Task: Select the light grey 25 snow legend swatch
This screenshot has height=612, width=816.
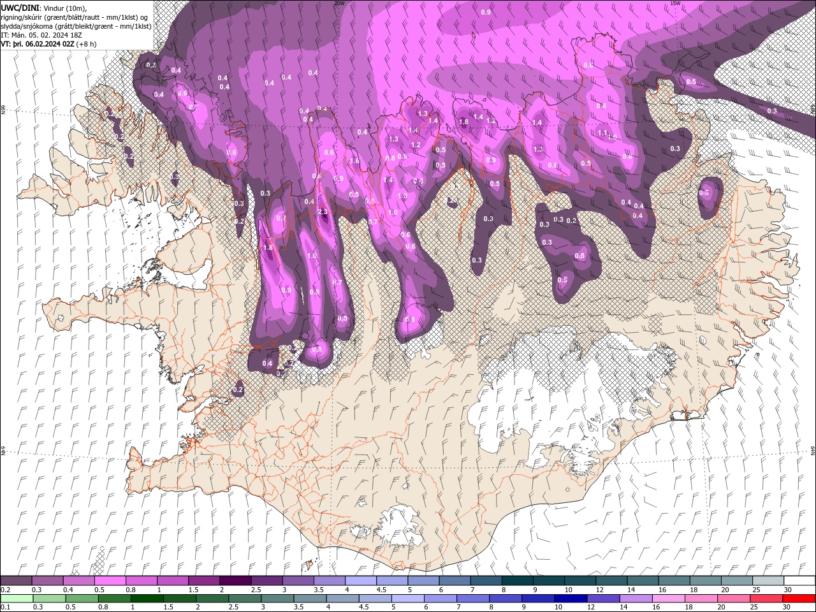Action: coord(767,581)
